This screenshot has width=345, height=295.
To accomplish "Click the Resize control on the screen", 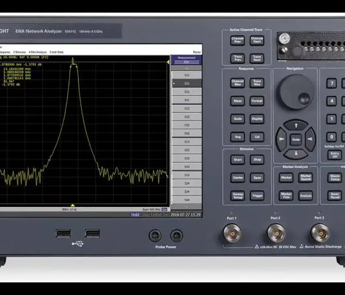I will [x=197, y=52].
